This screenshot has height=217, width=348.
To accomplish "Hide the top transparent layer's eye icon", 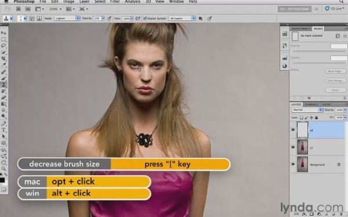I will click(293, 130).
